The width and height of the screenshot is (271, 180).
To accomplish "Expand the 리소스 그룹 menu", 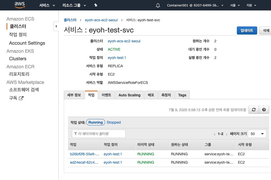I will 74,5.
